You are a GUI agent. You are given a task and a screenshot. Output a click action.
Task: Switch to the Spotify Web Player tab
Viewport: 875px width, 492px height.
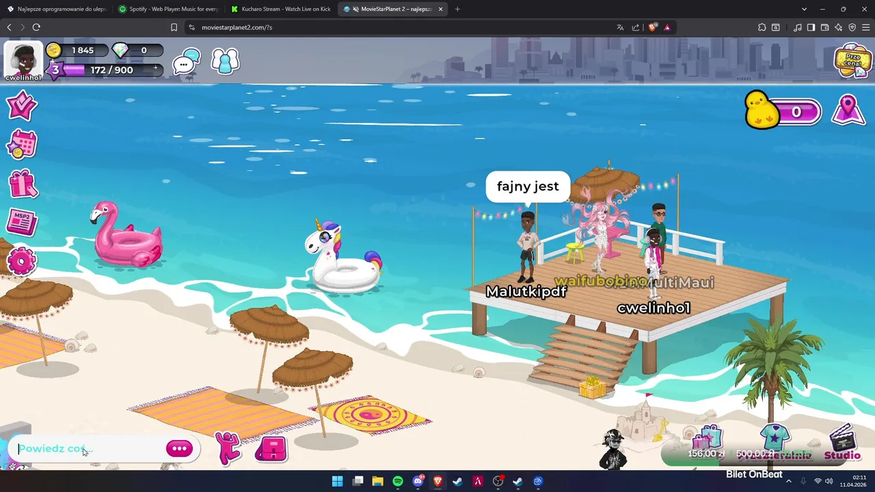coord(169,9)
